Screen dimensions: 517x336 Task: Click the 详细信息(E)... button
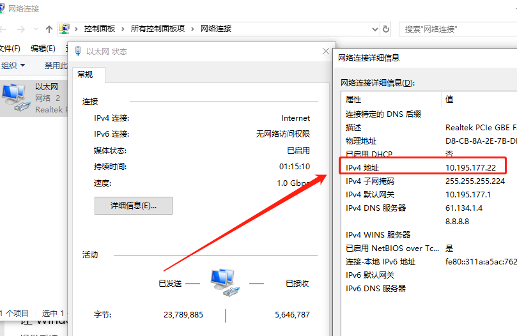tap(133, 206)
